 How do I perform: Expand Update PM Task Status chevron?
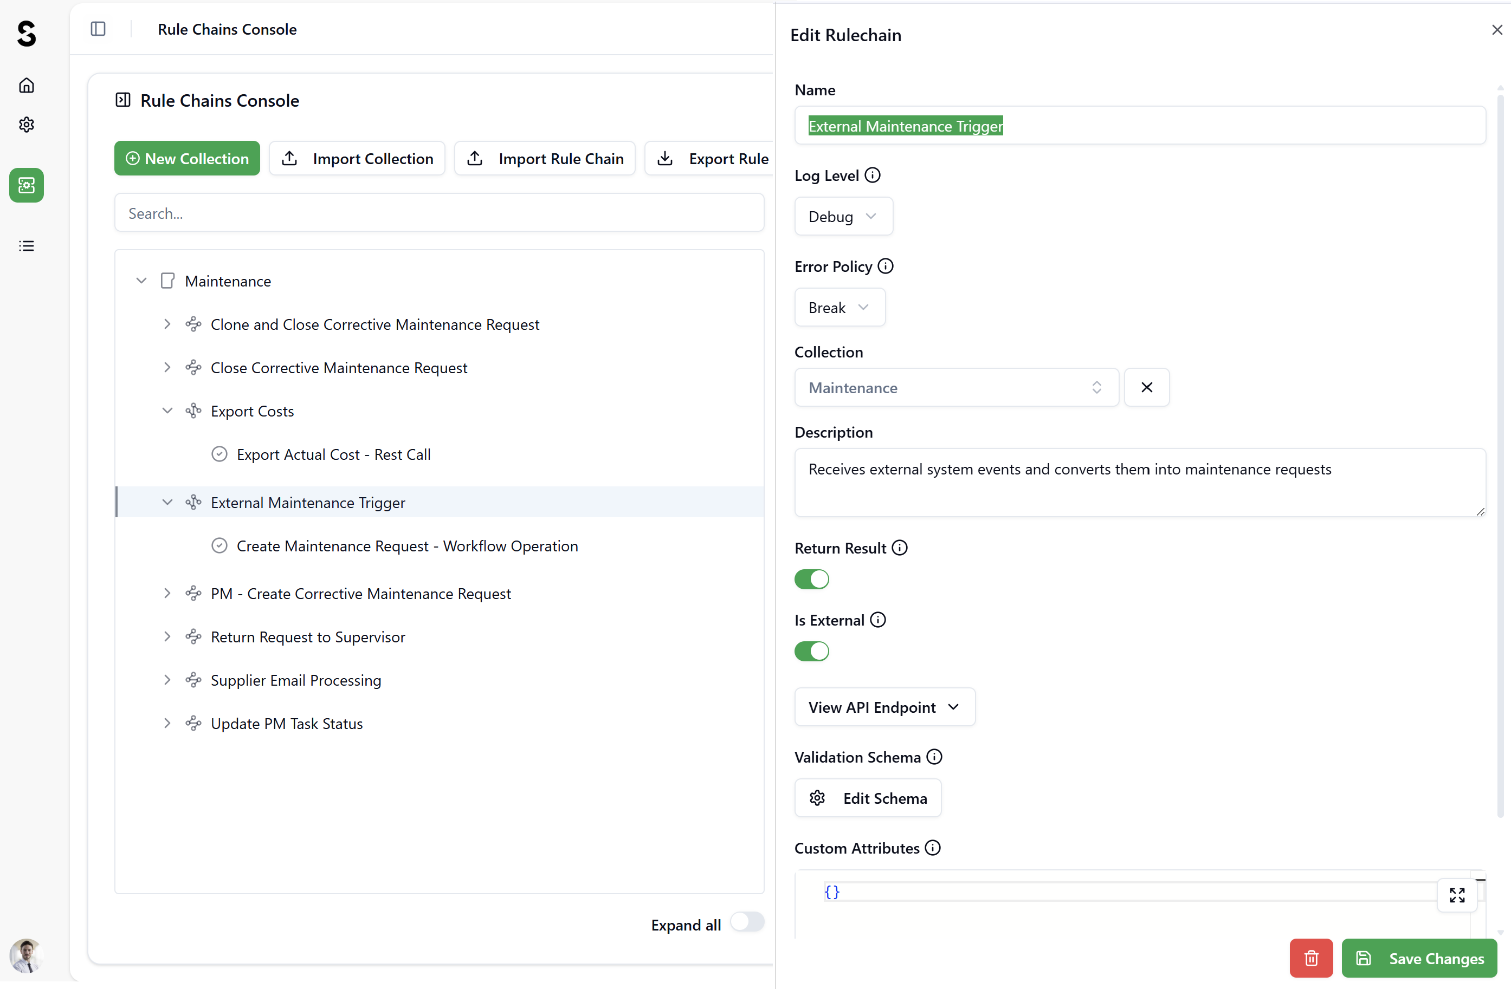167,723
